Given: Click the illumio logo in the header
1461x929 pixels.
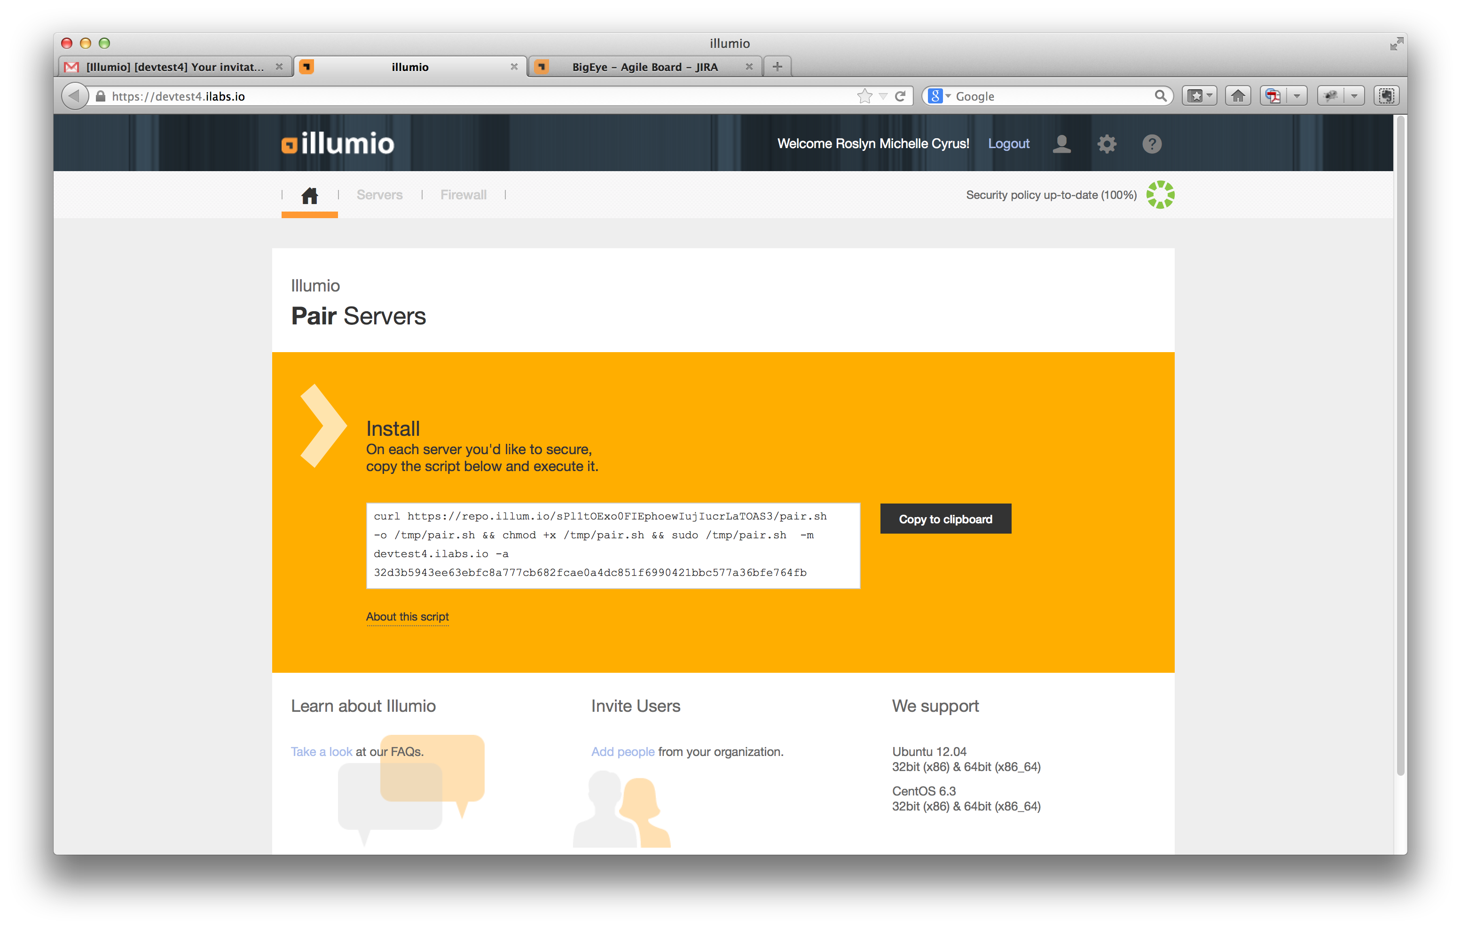Looking at the screenshot, I should (338, 144).
